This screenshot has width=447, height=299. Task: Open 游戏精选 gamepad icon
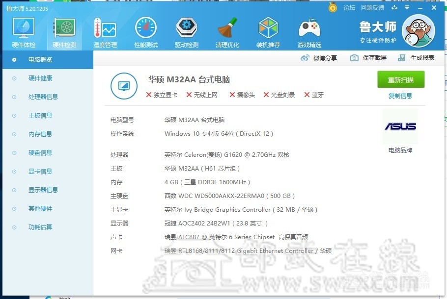click(x=309, y=29)
